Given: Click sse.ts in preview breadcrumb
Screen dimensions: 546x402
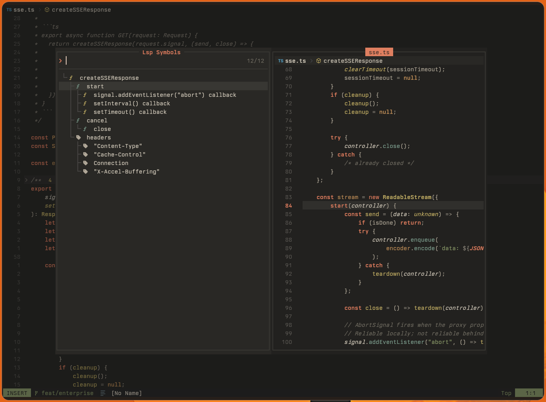Looking at the screenshot, I should point(296,61).
